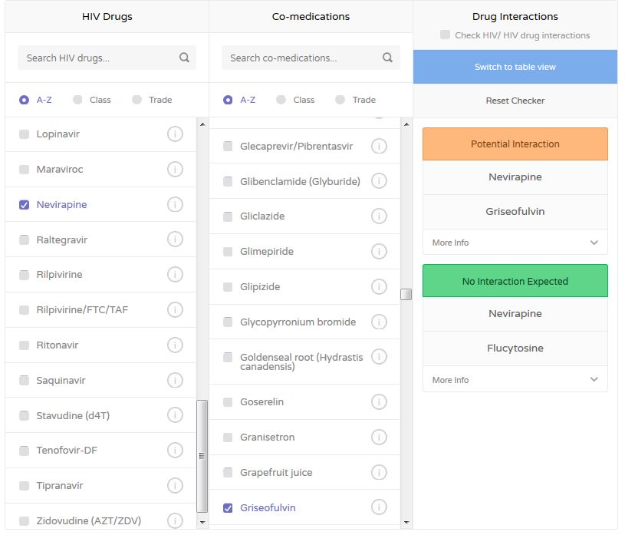The image size is (625, 545).
Task: Open info icon for Griseofulvin co-medication
Action: pyautogui.click(x=379, y=507)
